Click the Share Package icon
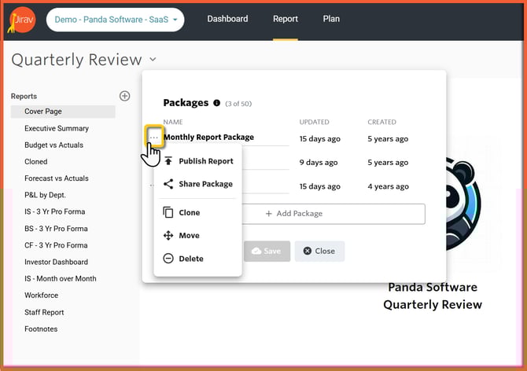 (168, 184)
